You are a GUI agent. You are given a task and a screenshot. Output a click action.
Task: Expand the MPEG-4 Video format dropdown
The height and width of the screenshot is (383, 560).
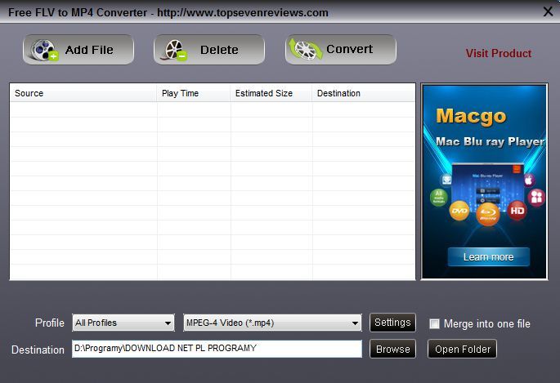tap(272, 323)
